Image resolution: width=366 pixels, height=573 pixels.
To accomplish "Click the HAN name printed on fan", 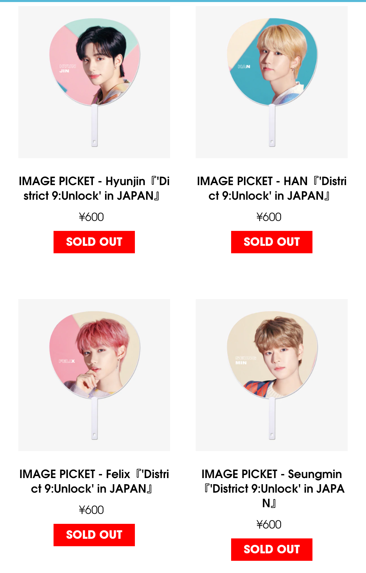I will click(244, 67).
